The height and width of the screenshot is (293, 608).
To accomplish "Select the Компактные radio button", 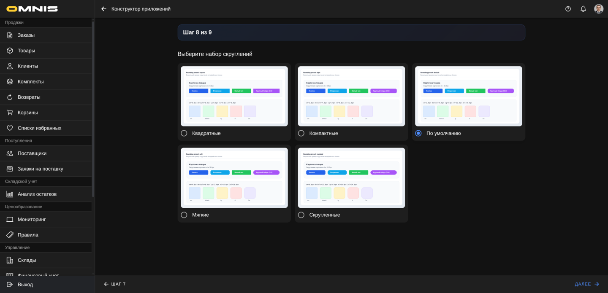I will [301, 133].
